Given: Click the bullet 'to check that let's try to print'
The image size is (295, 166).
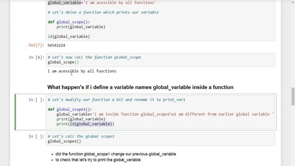Looking at the screenshot, I should [98, 160].
